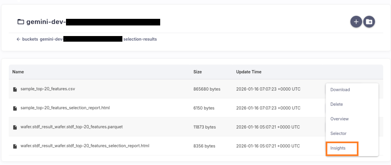
Task: Choose Download from the context menu
Action: (x=340, y=90)
